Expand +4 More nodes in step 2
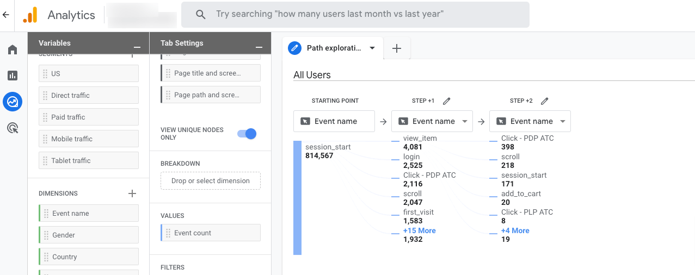 click(515, 230)
